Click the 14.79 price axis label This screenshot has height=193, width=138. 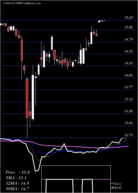tap(129, 39)
